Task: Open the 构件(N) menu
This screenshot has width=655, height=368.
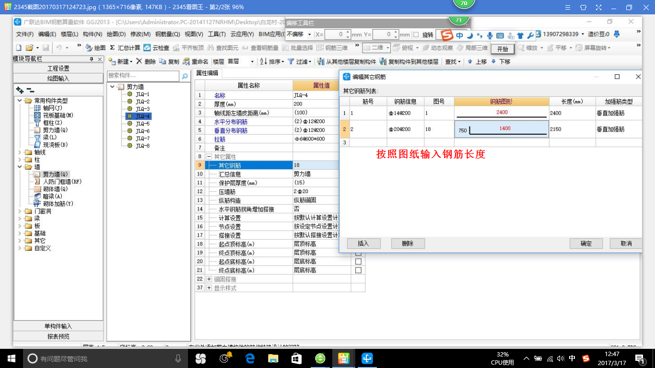Action: point(93,34)
